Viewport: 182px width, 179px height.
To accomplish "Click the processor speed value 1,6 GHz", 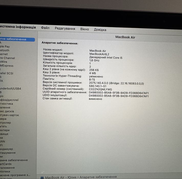I will tap(94, 60).
